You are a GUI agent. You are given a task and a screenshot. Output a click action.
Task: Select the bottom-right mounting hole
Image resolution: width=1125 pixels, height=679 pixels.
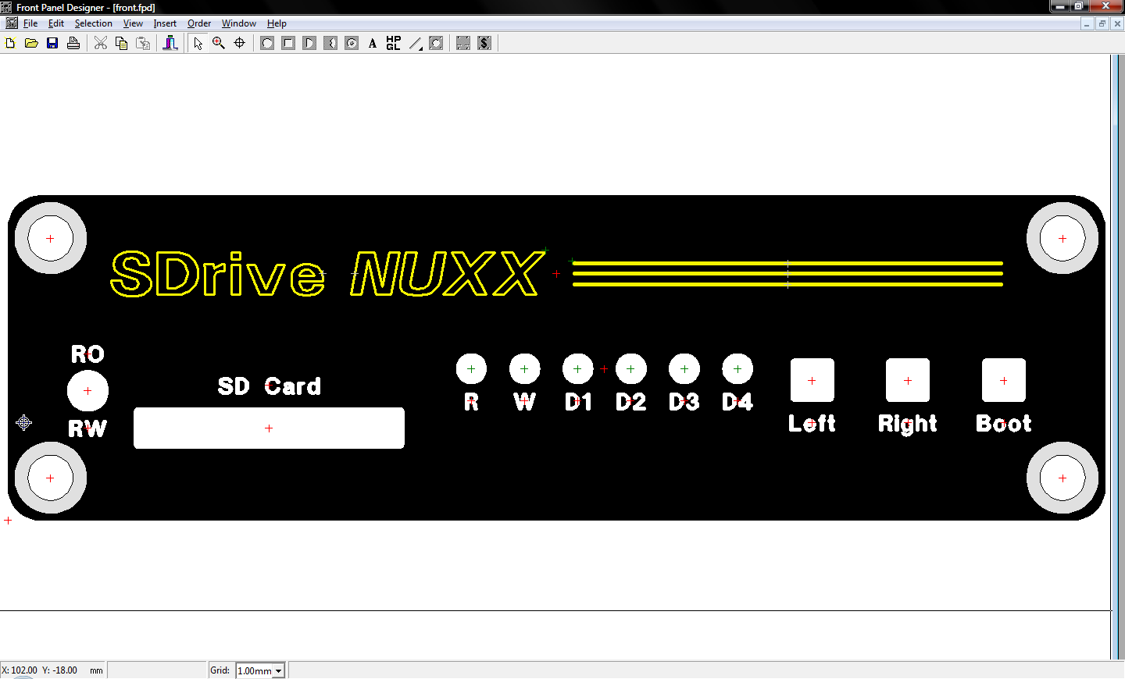pyautogui.click(x=1062, y=478)
